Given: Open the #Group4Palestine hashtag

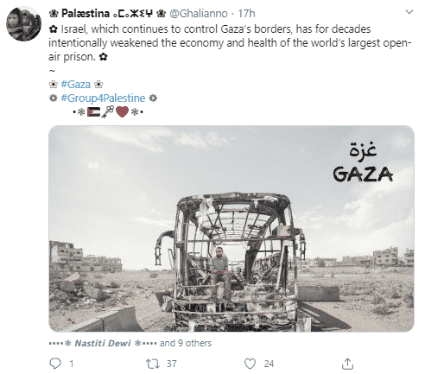Looking at the screenshot, I should [103, 98].
